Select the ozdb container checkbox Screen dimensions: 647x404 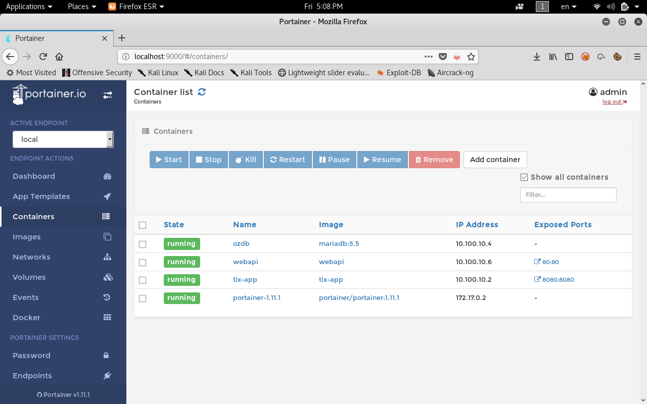pos(143,244)
